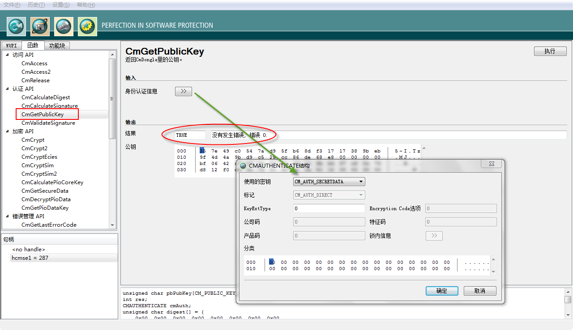Screen dimensions: 573x330
Task: Click the >> button beside 身份认证信息
Action: click(x=183, y=91)
